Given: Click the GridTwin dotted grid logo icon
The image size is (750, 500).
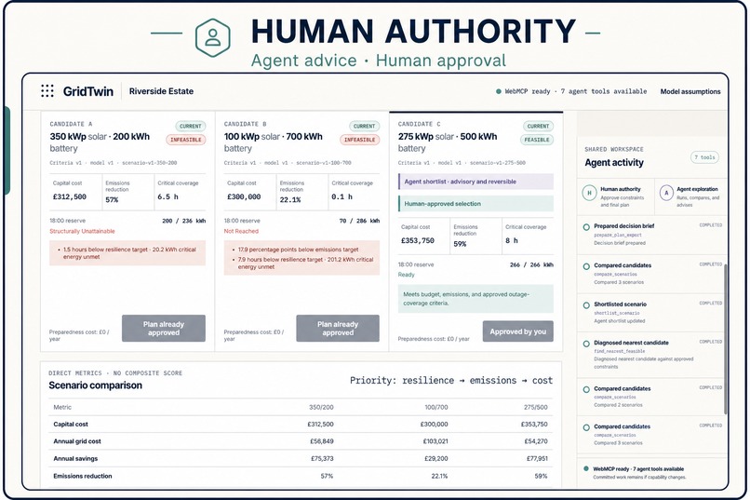Looking at the screenshot, I should click(47, 91).
